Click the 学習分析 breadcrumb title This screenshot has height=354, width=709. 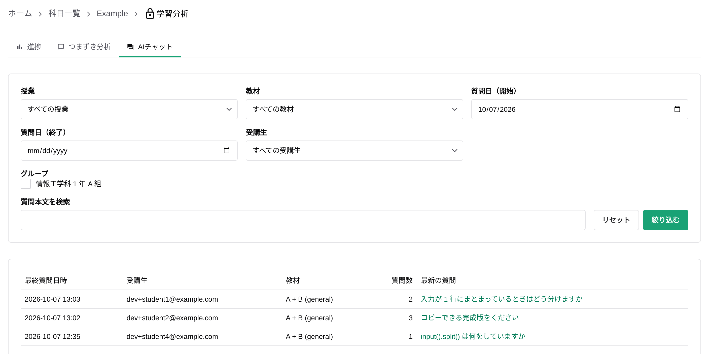coord(172,14)
